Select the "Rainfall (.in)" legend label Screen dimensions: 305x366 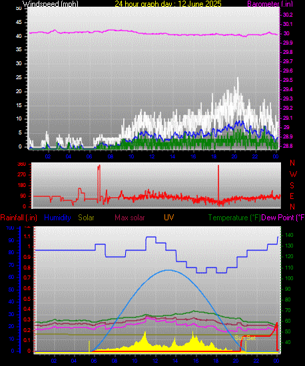point(19,218)
